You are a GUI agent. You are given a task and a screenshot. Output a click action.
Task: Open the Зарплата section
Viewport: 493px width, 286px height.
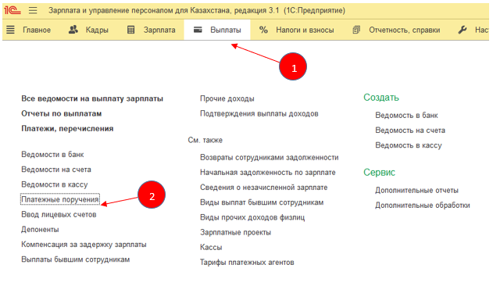tap(159, 30)
